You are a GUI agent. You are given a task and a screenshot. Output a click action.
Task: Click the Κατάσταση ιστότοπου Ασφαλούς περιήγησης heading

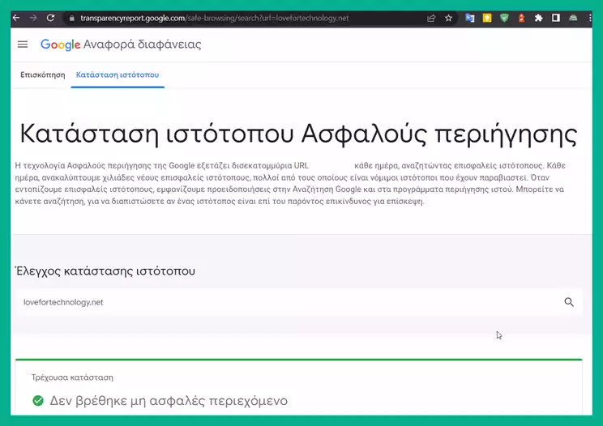point(298,134)
